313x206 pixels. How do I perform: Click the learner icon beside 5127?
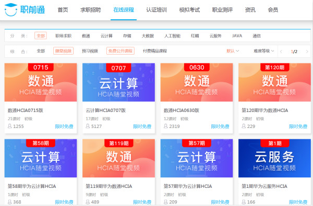(x=88, y=126)
